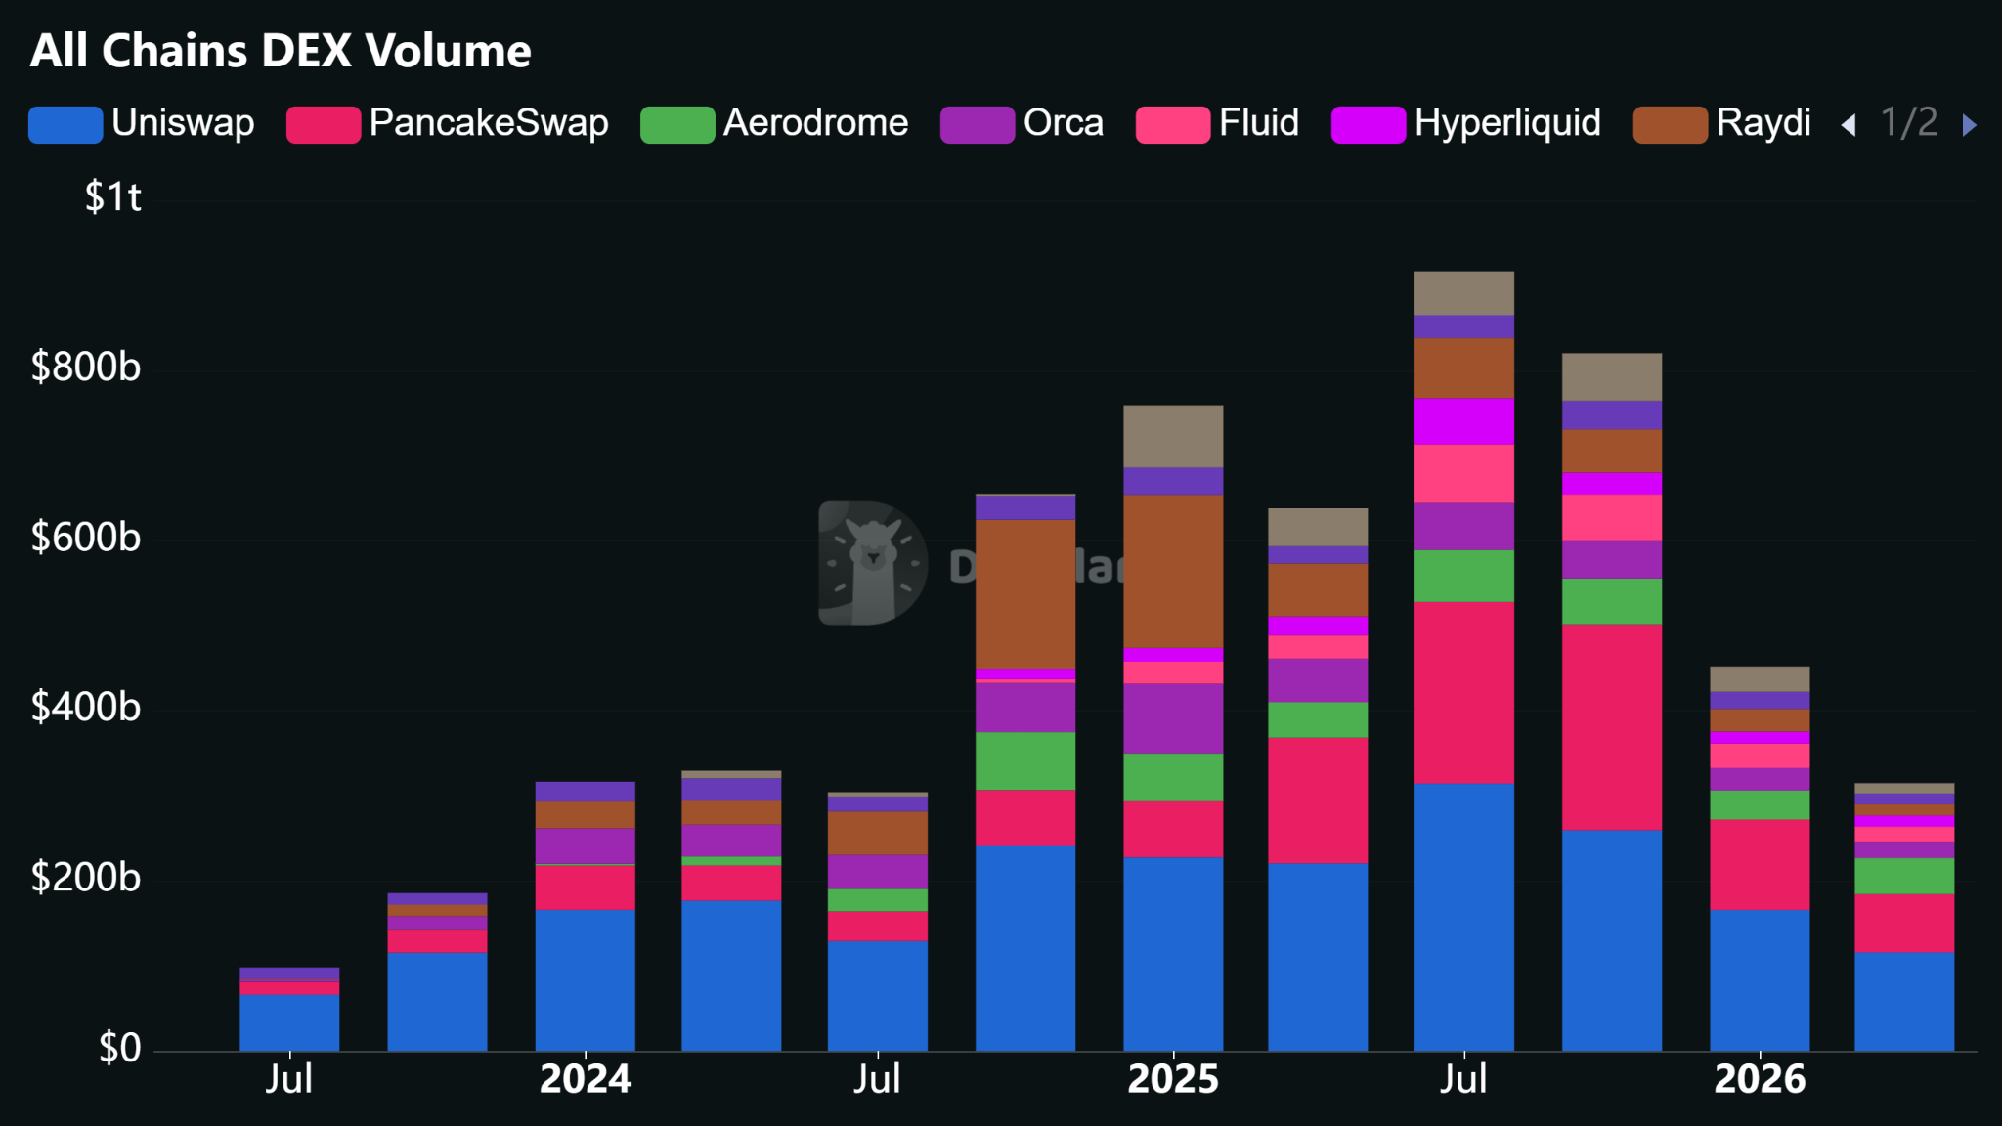Click the Jul label between 2025 and 2026
The height and width of the screenshot is (1126, 2002).
click(x=1463, y=1079)
